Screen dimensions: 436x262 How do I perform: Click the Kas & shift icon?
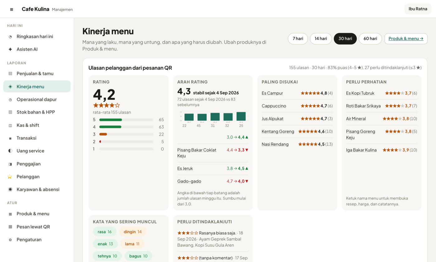(x=10, y=125)
